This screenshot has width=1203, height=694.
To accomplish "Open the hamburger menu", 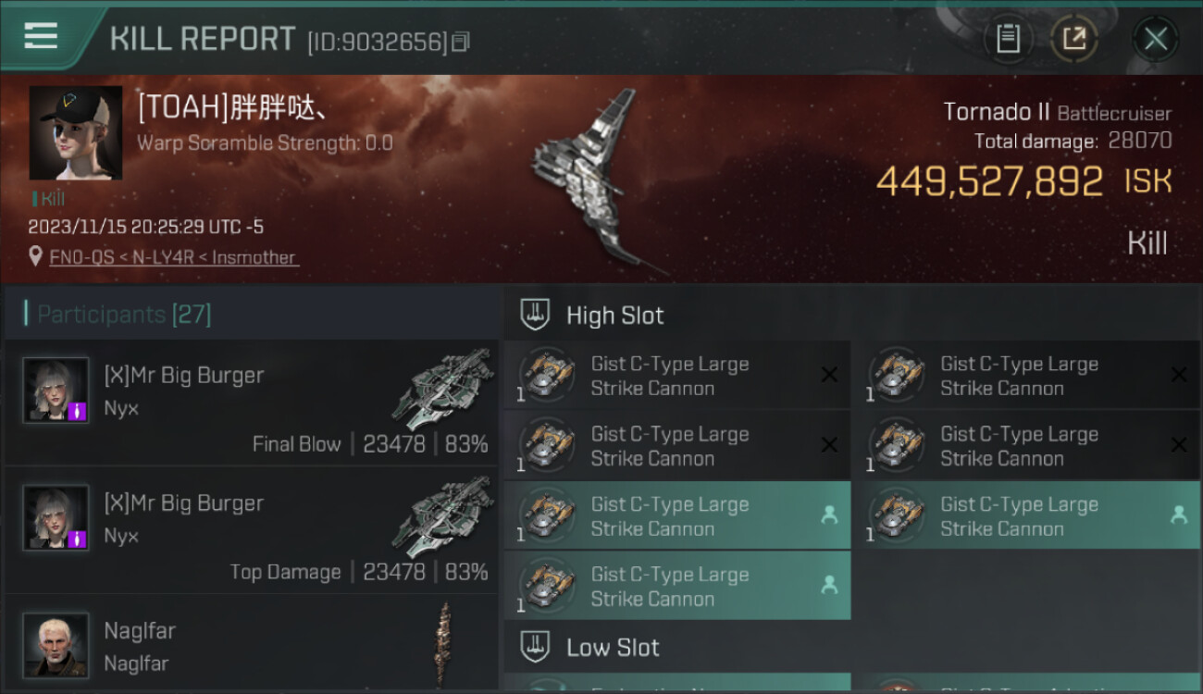I will [x=41, y=36].
